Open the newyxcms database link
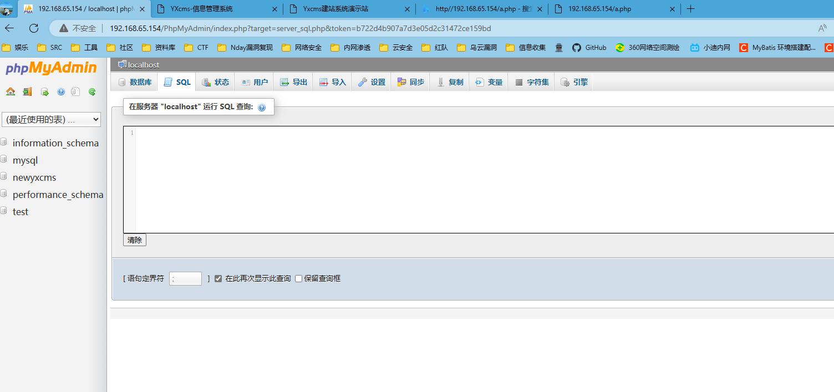 coord(34,177)
